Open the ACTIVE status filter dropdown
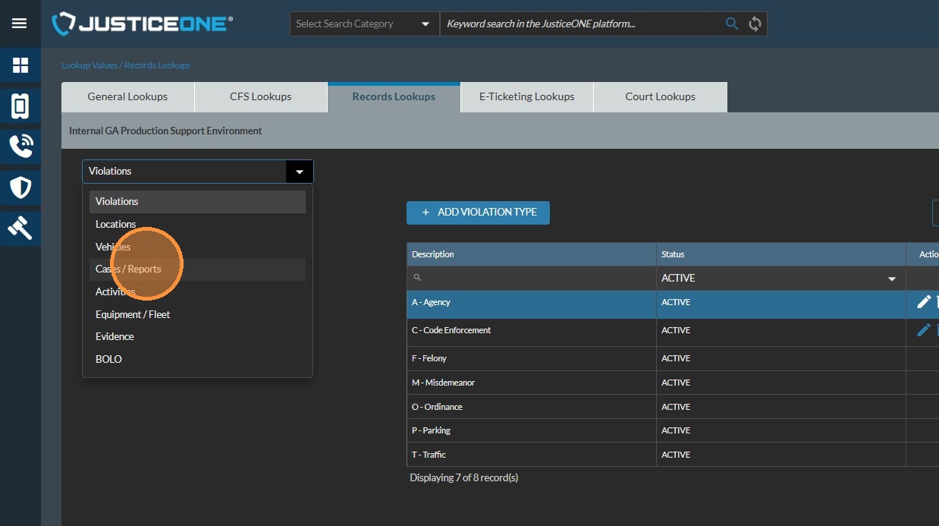Screen dimensions: 939x526 click(x=891, y=279)
